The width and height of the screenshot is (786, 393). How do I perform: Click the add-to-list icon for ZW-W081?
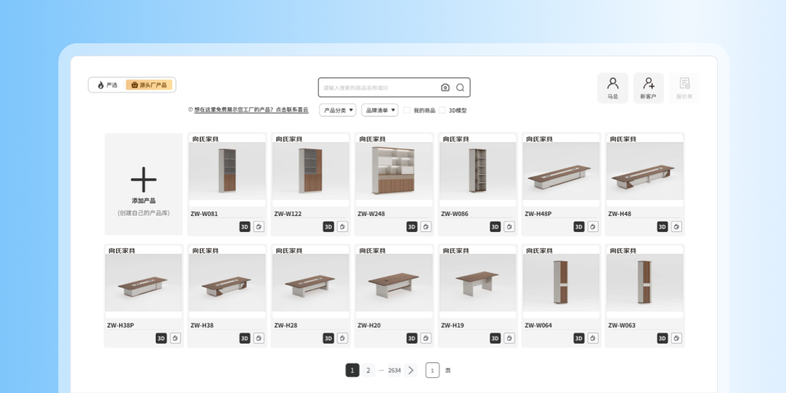tap(259, 227)
